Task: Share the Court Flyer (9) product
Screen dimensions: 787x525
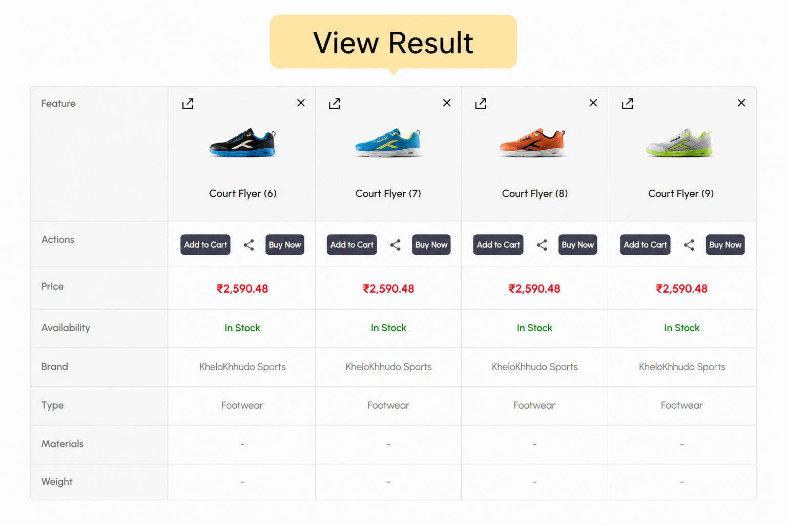Action: [689, 245]
